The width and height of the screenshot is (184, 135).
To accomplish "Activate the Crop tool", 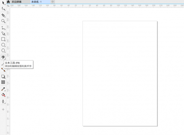I will click(x=3, y=15).
